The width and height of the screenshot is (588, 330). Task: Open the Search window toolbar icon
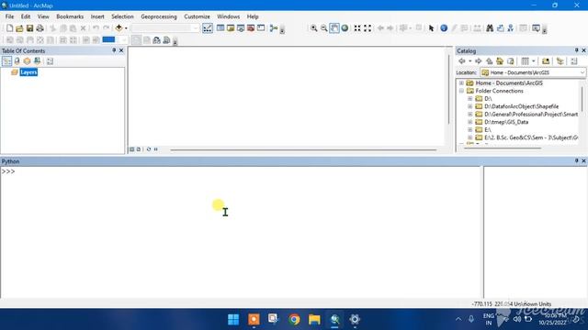241,28
